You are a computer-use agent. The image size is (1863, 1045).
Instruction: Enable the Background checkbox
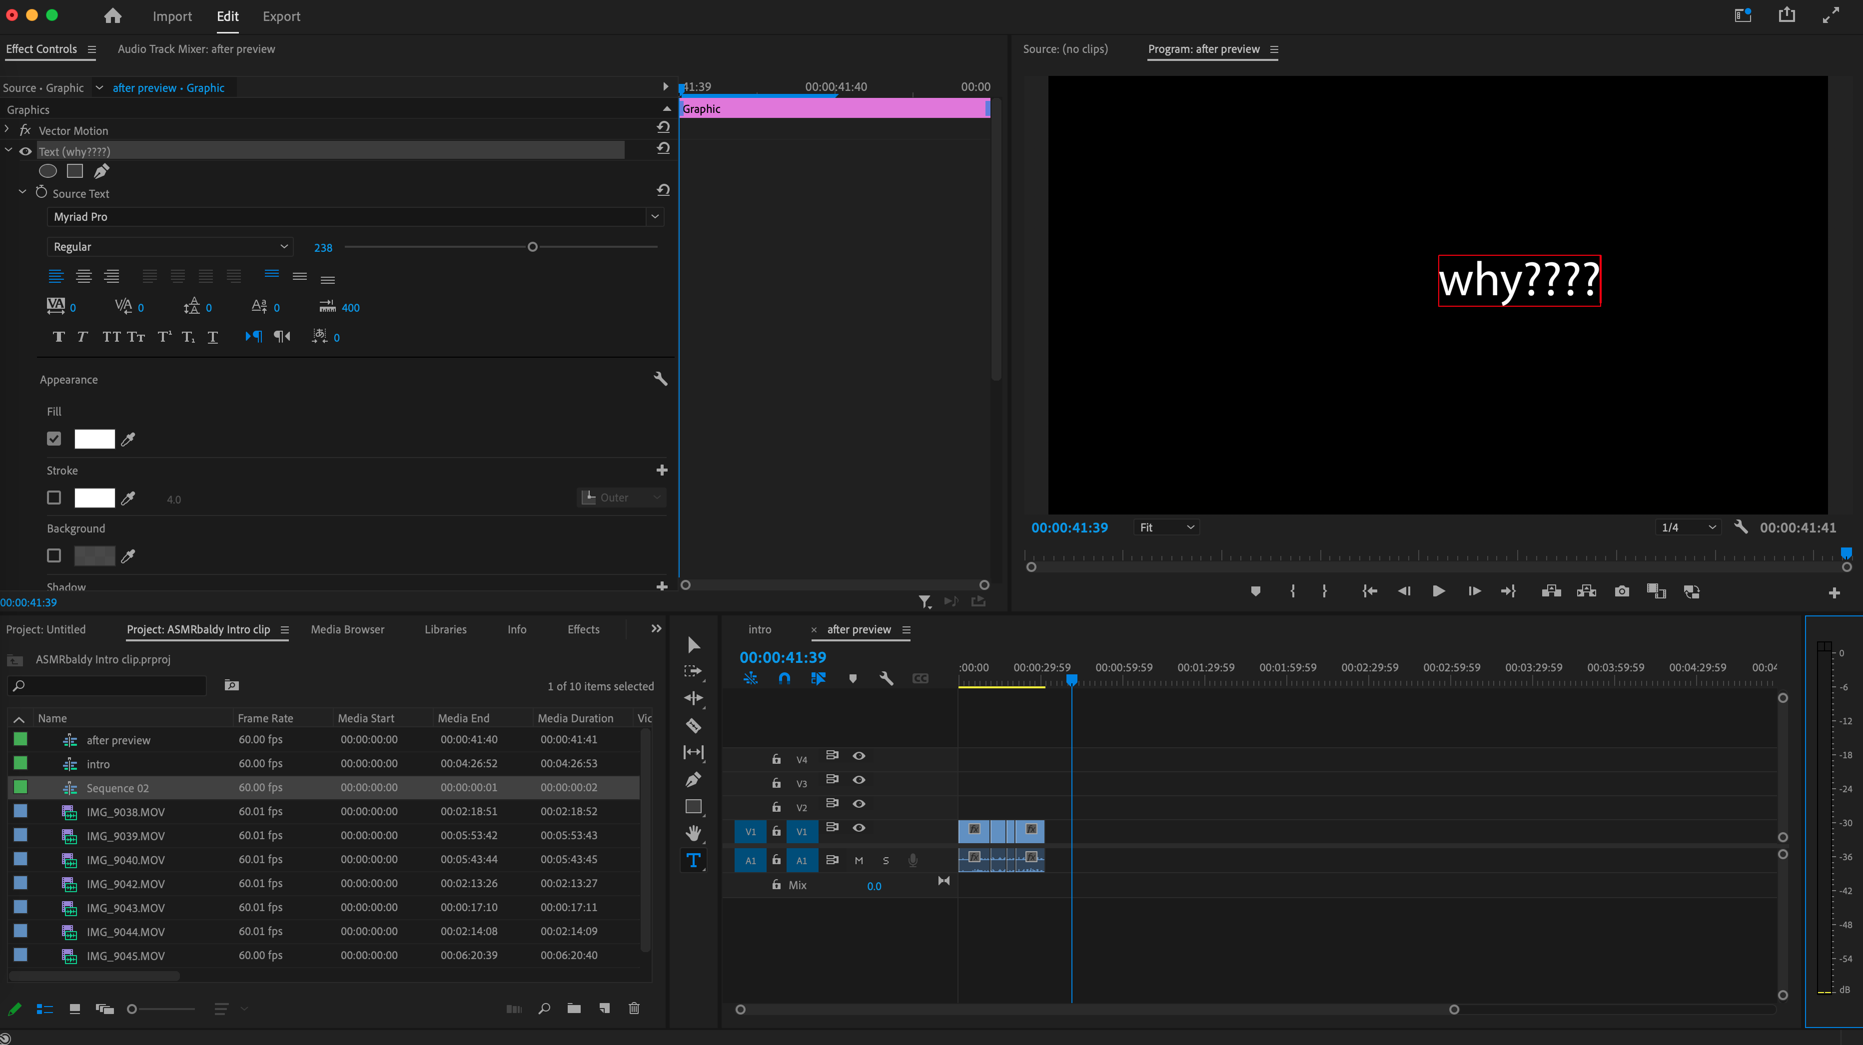[53, 555]
